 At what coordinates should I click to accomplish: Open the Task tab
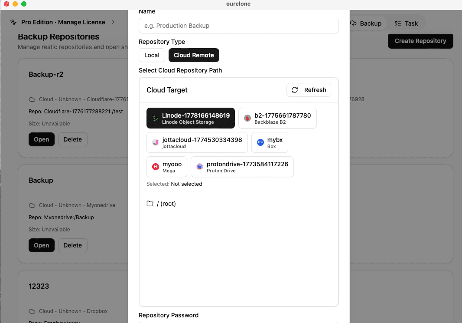[x=407, y=23]
